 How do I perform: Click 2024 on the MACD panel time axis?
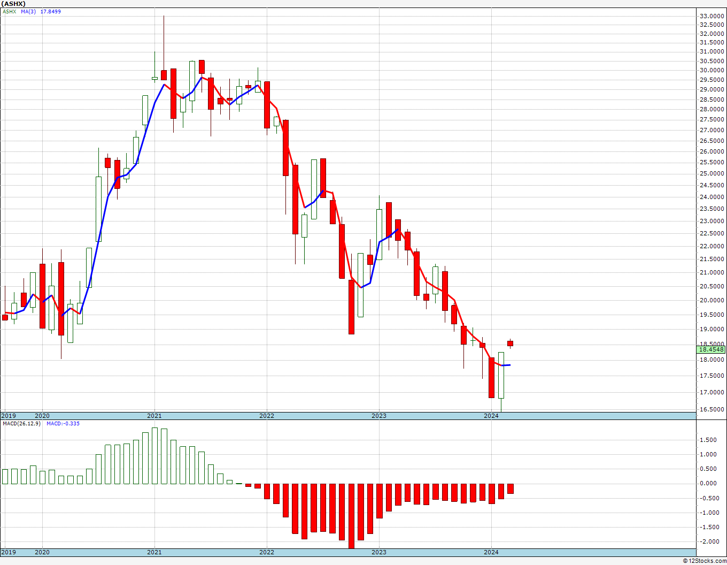pyautogui.click(x=491, y=552)
